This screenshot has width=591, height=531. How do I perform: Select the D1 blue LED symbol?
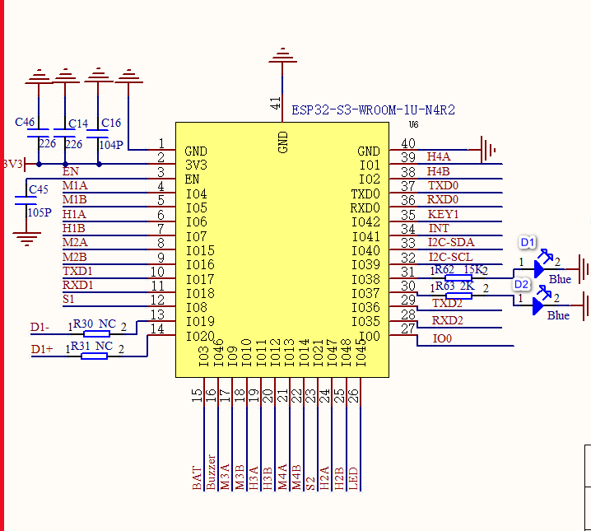(542, 263)
